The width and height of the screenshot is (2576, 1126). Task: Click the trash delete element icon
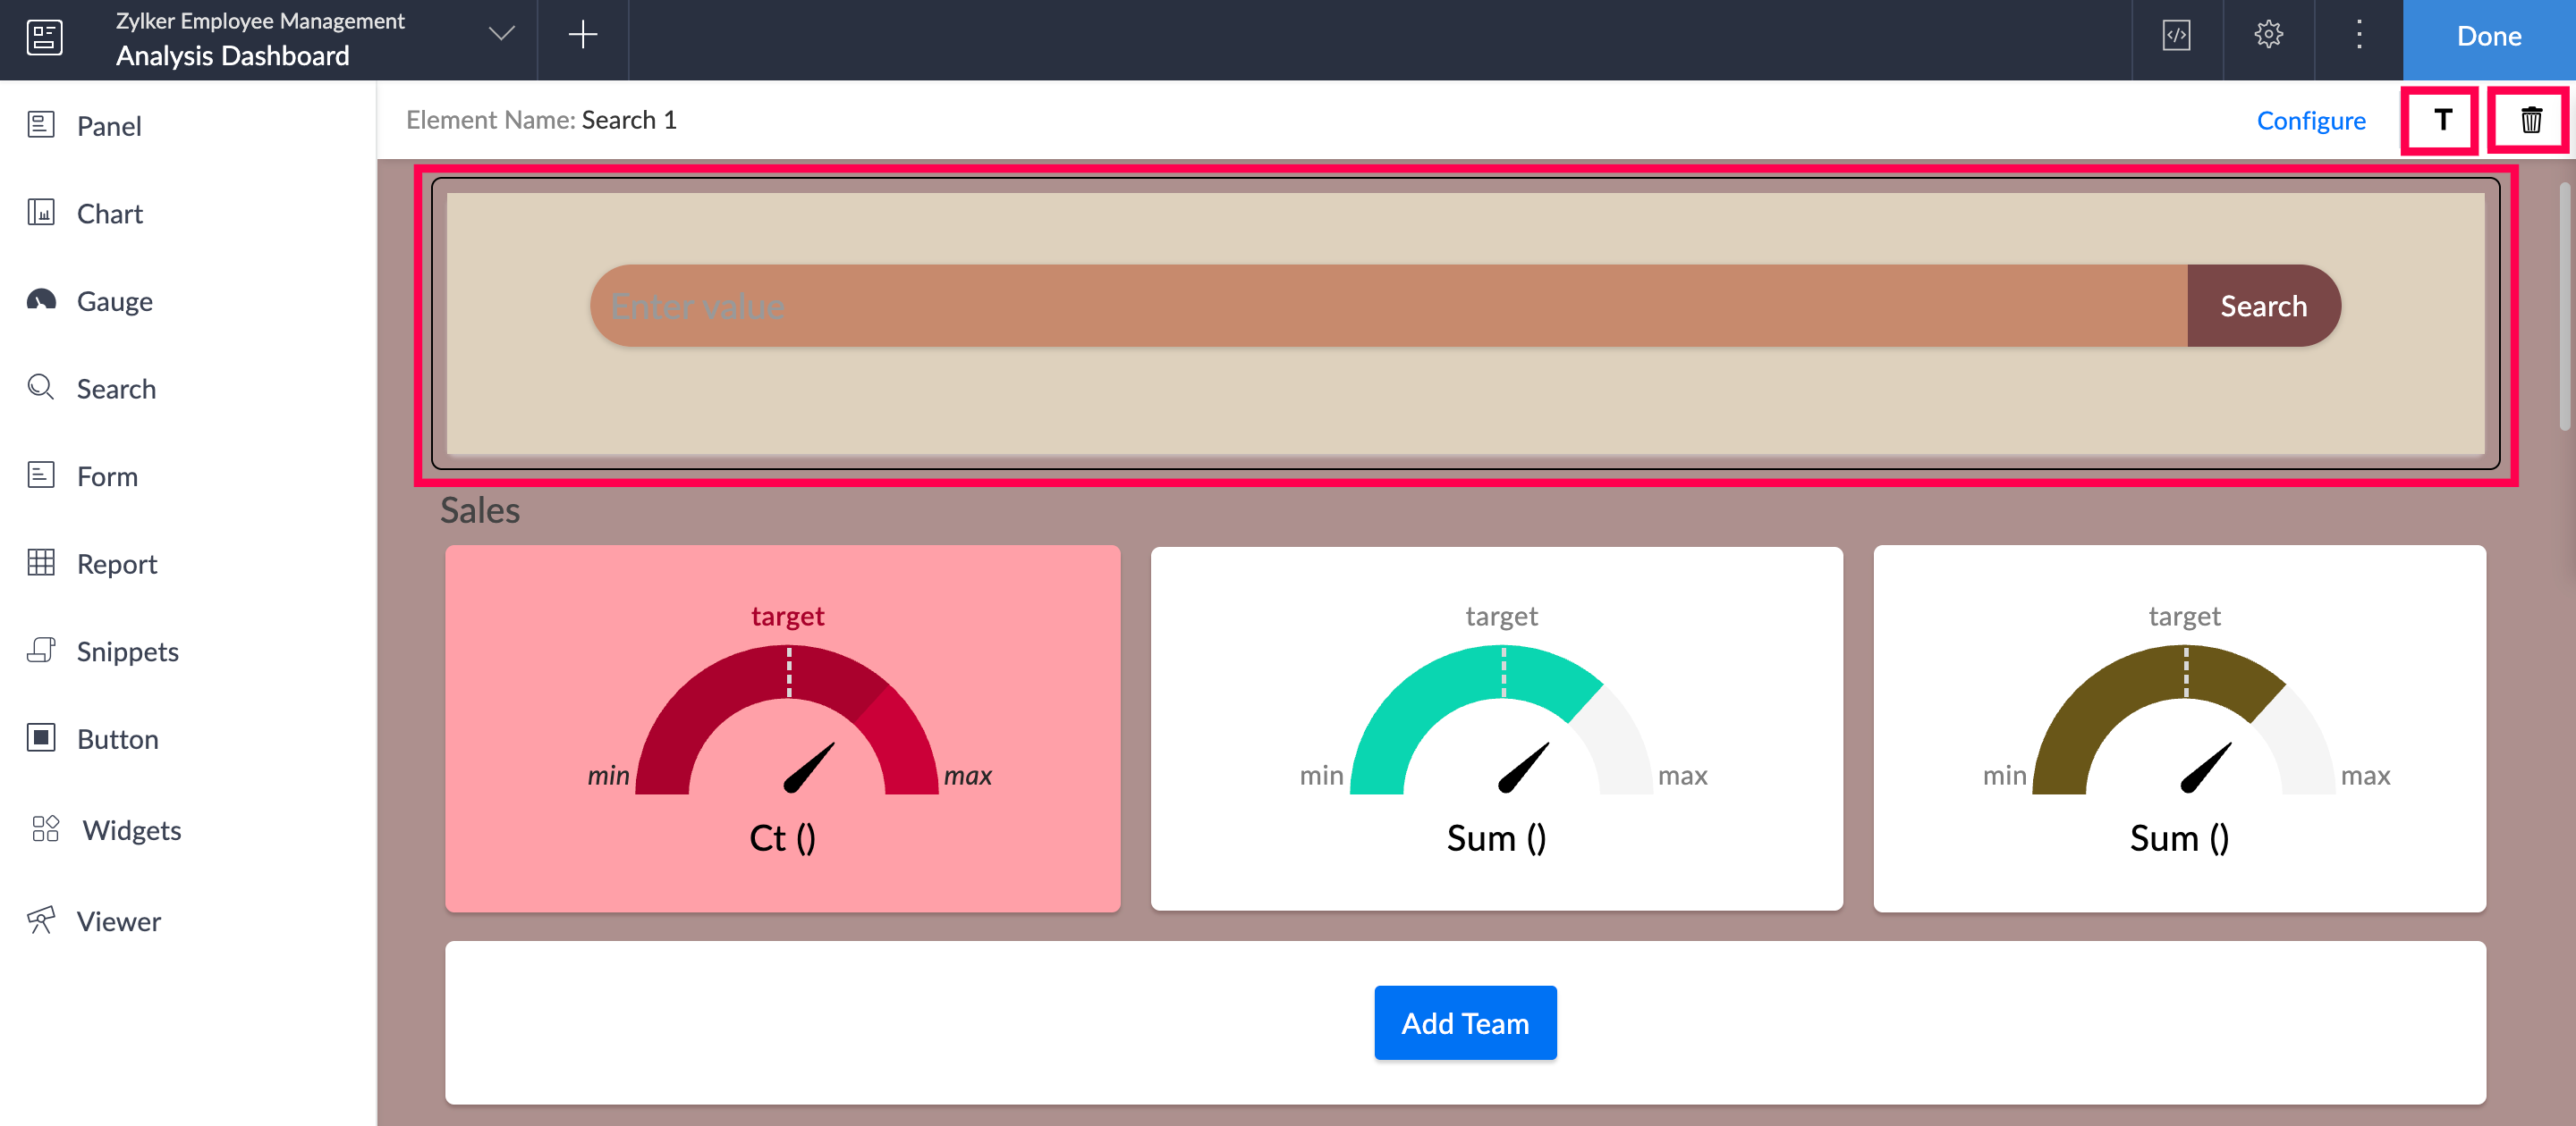(2530, 120)
